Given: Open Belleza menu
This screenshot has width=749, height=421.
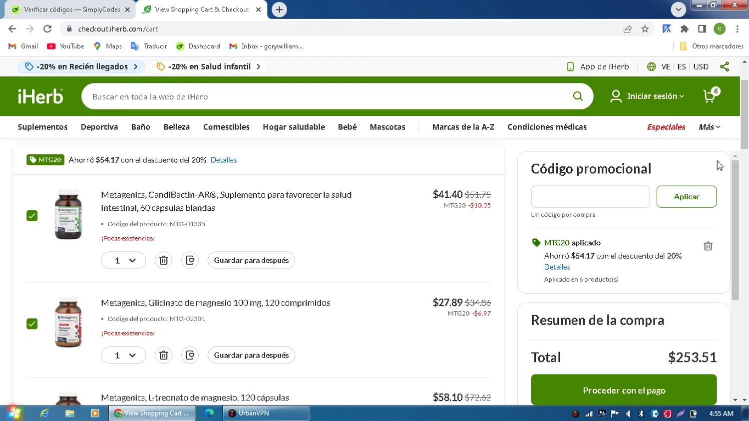Looking at the screenshot, I should (177, 127).
